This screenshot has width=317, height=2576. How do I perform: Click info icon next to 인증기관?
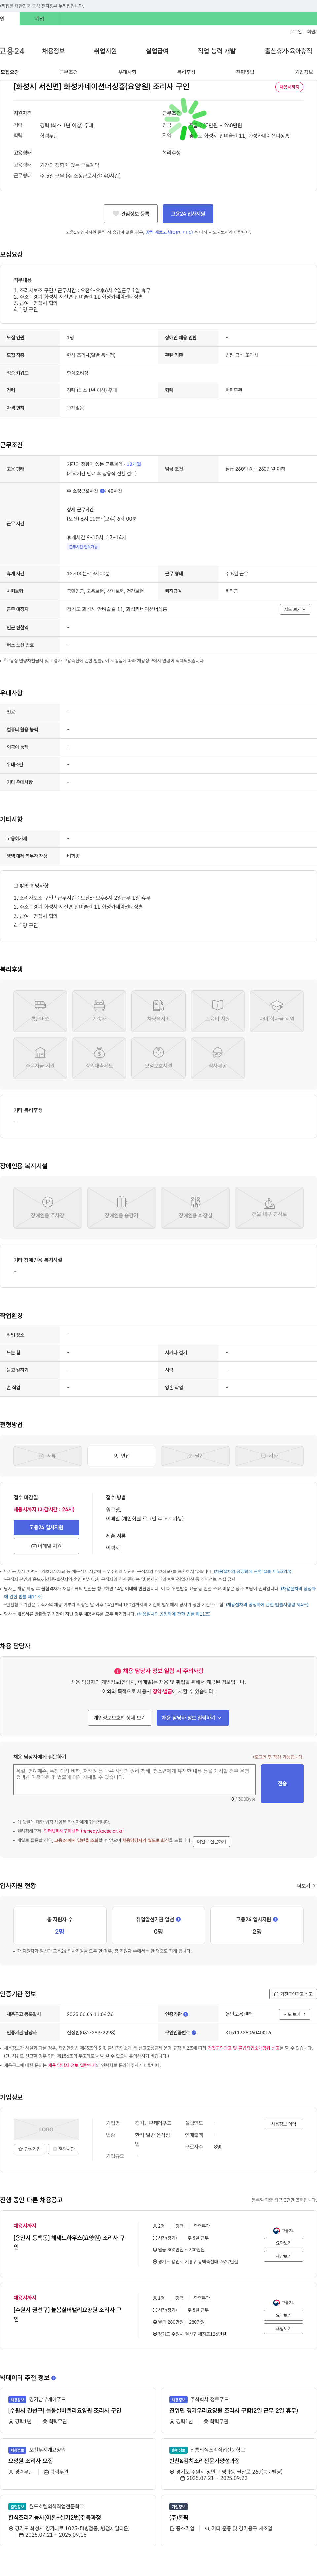[x=186, y=2014]
